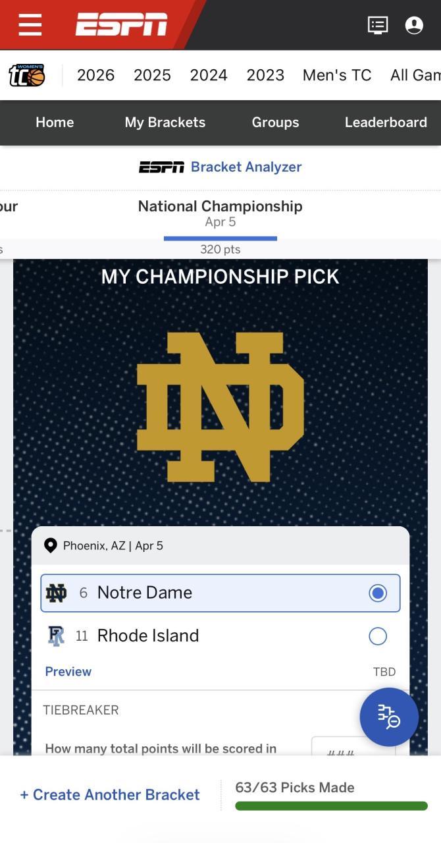Open the scores ticker icon
Image resolution: width=441 pixels, height=843 pixels.
377,25
